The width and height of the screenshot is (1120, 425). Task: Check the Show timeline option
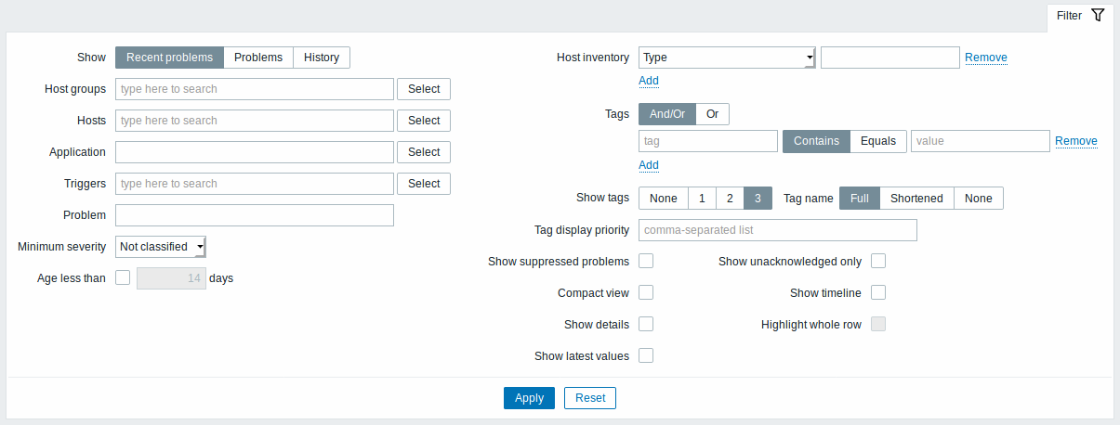click(878, 293)
